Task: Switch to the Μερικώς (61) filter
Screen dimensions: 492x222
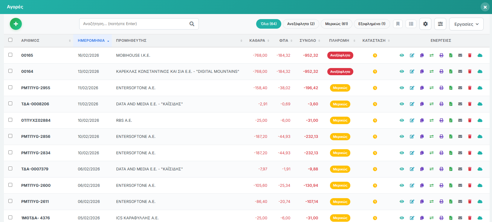Action: 336,24
